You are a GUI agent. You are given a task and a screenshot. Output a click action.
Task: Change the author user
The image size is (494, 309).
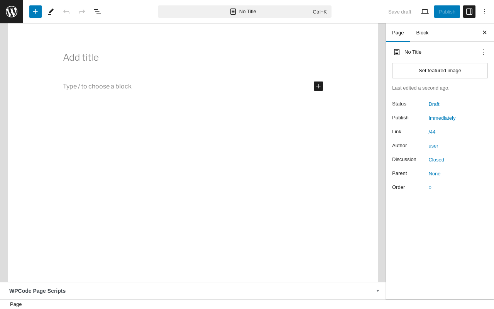pyautogui.click(x=433, y=146)
